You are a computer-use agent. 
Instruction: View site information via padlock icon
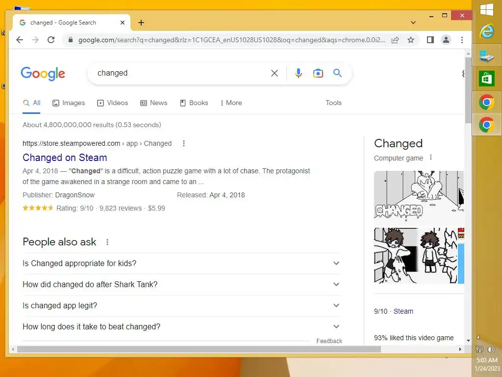pos(71,40)
